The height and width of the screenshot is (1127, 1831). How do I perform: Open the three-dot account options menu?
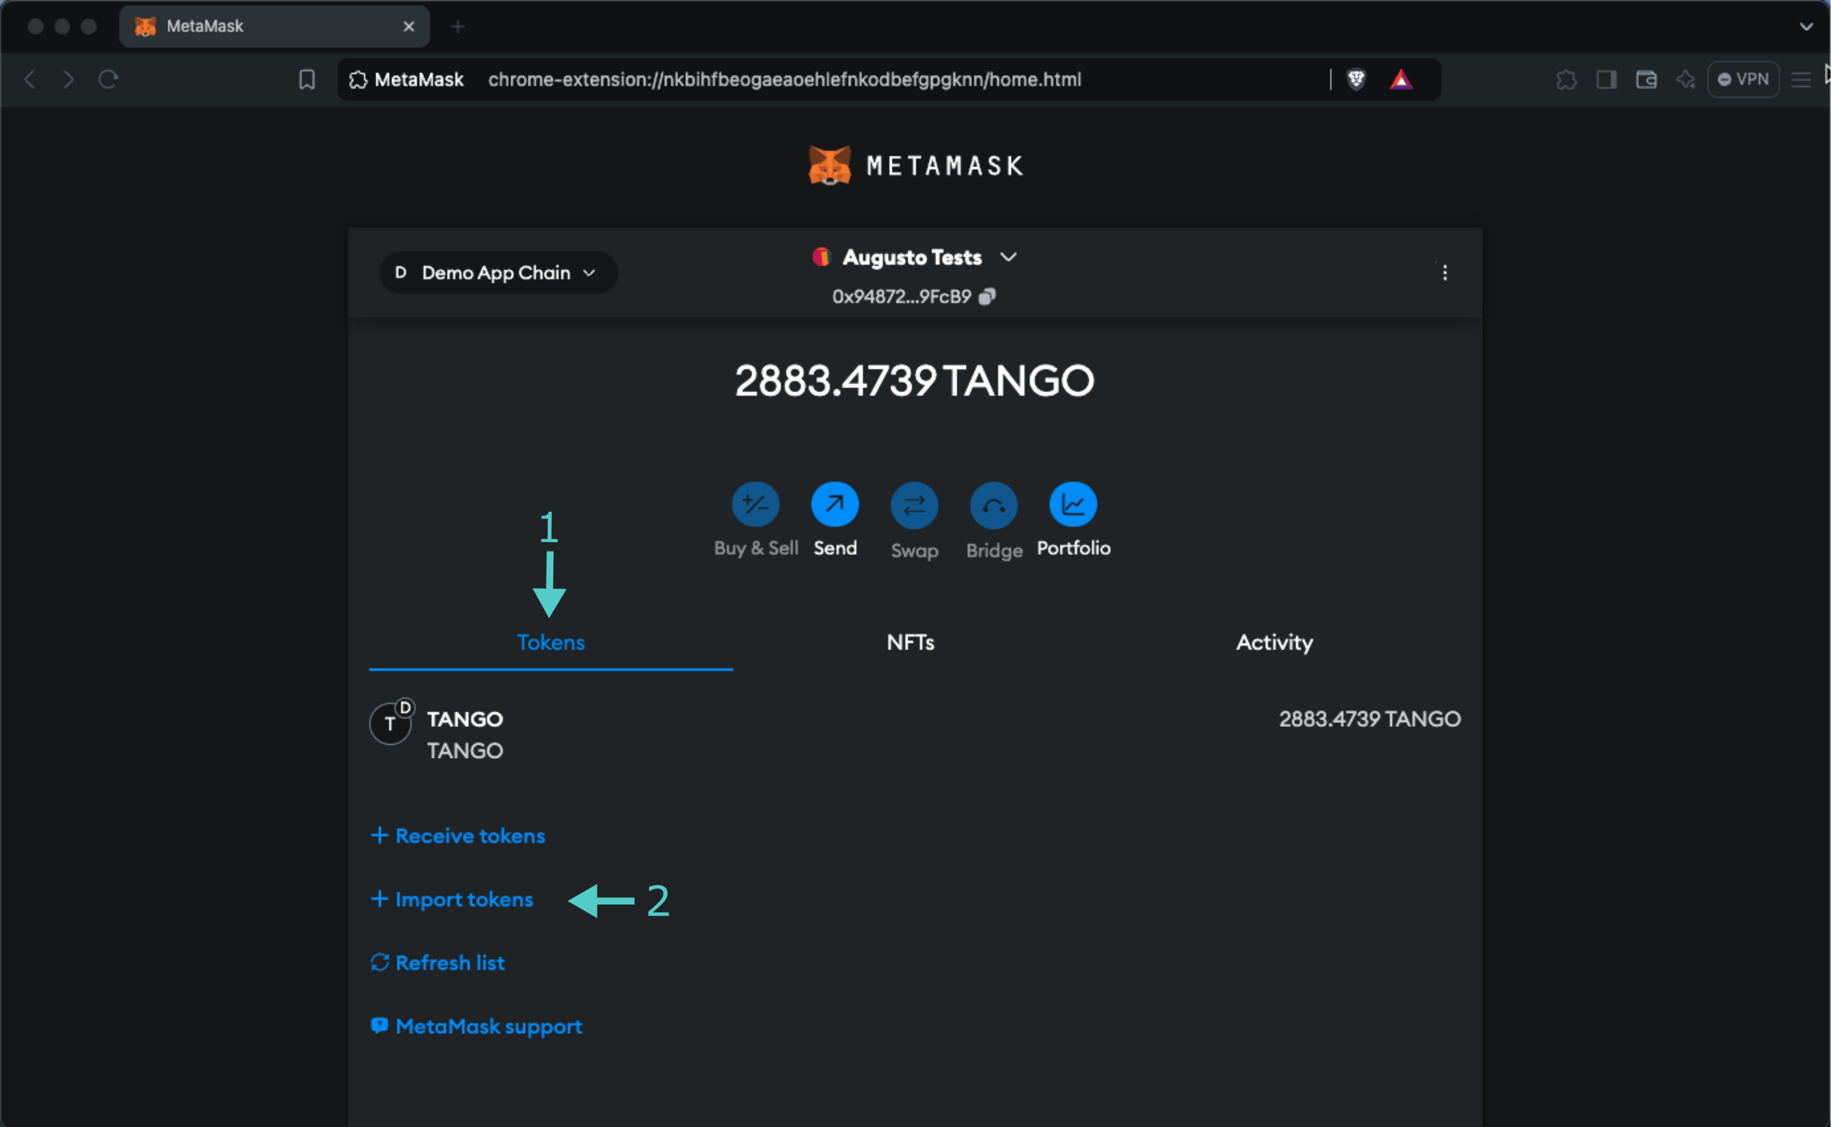pos(1444,273)
